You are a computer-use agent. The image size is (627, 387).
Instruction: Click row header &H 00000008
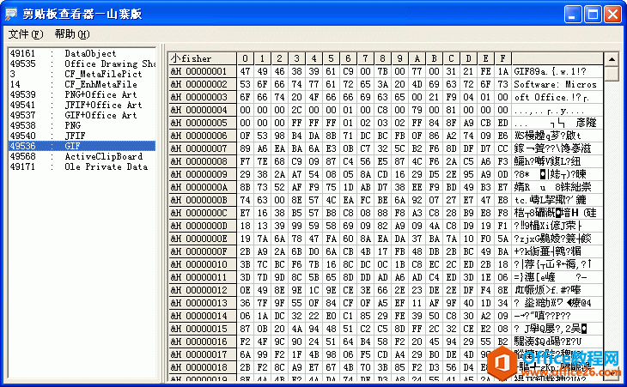coord(203,161)
